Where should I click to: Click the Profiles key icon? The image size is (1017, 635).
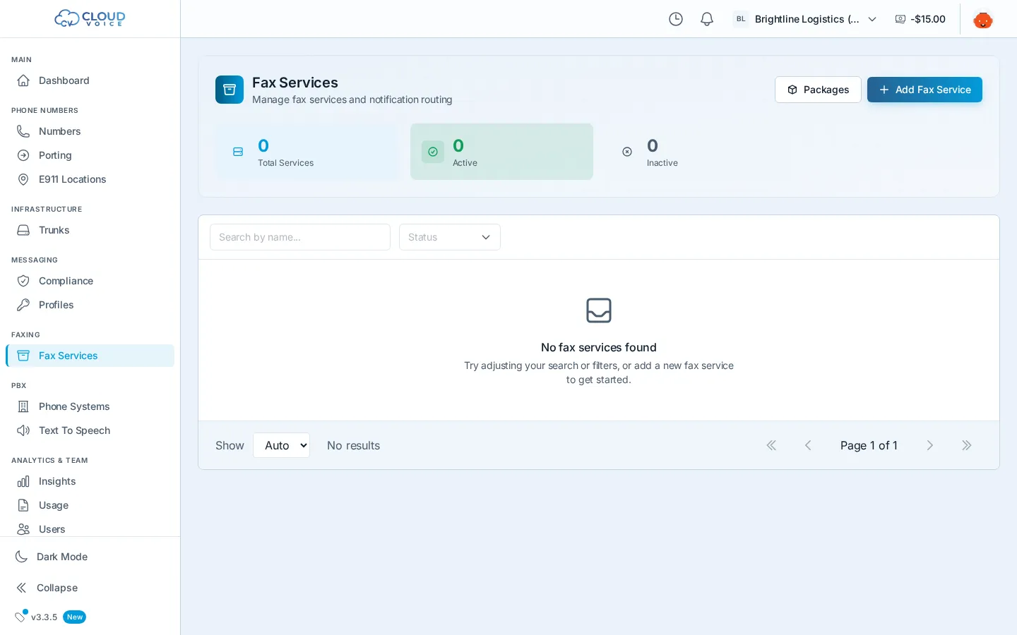click(23, 305)
